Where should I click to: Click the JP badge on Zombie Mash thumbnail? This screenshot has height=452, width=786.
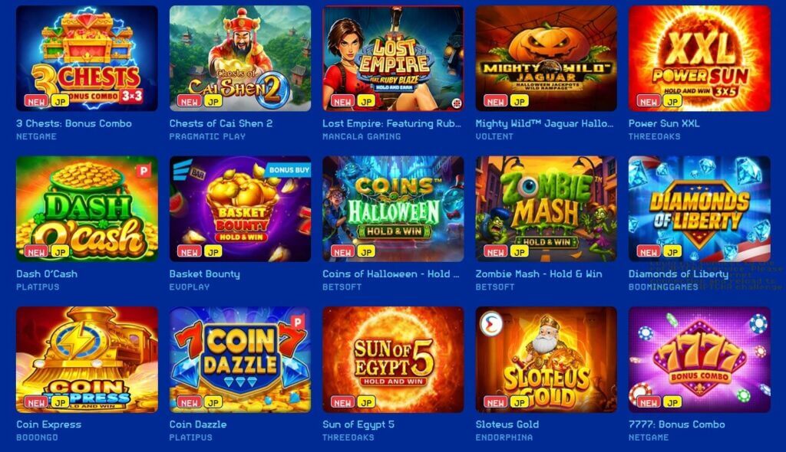point(520,252)
